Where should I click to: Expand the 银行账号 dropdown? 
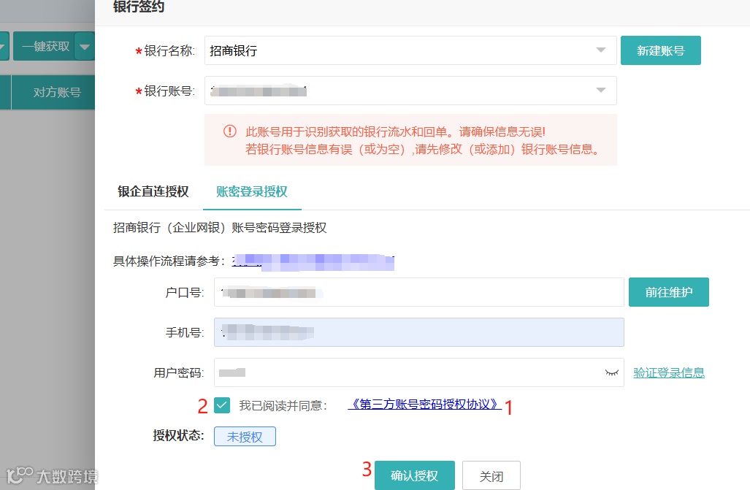[410, 91]
